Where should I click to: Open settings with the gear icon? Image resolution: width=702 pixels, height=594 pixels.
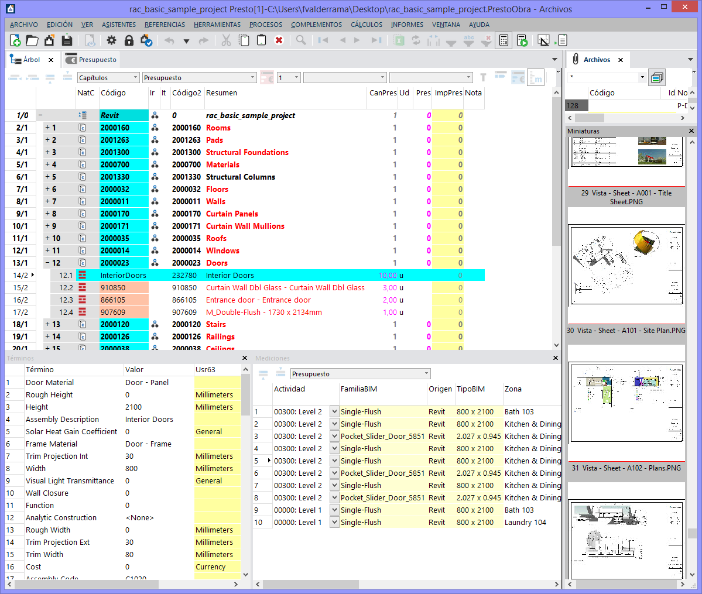tap(111, 40)
